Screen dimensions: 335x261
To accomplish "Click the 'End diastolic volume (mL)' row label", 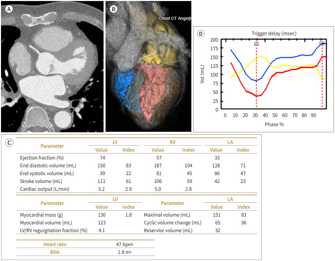I will click(48, 166).
